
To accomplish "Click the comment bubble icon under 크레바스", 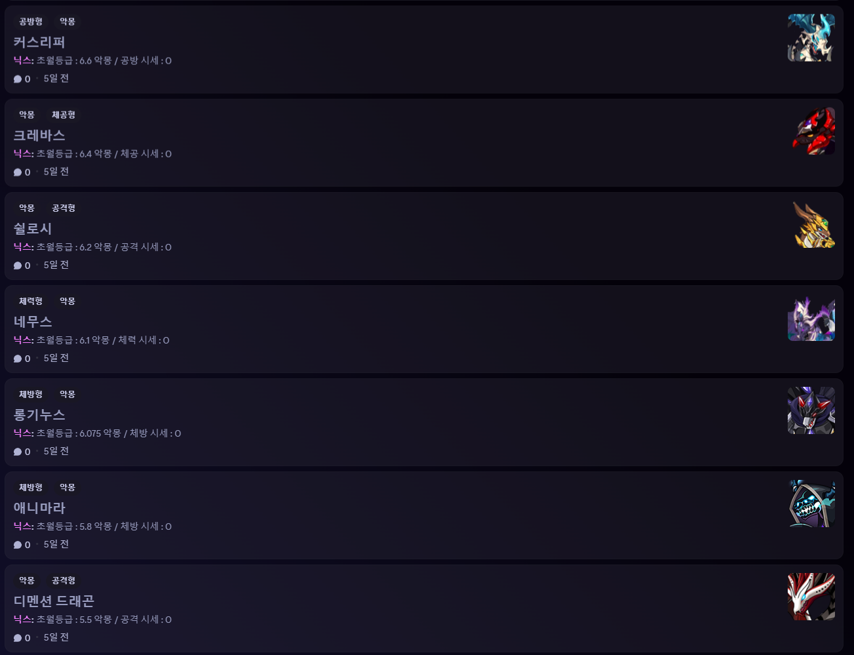I will pos(18,172).
